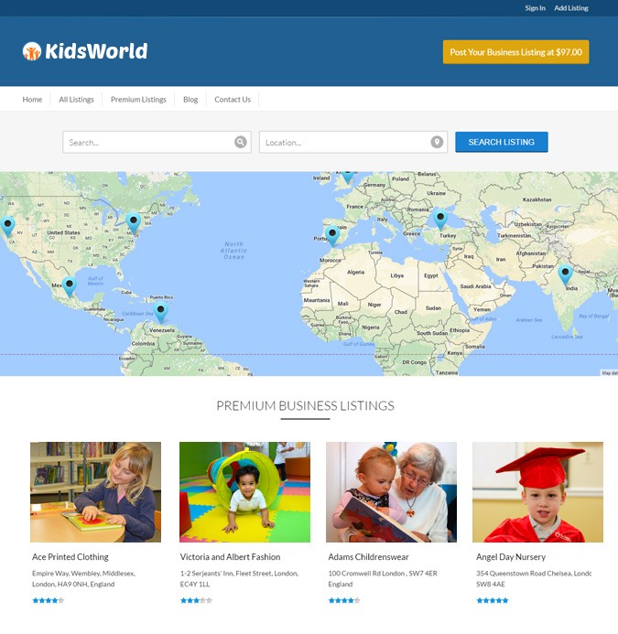Open Adams Childrenswear listing title

[368, 557]
